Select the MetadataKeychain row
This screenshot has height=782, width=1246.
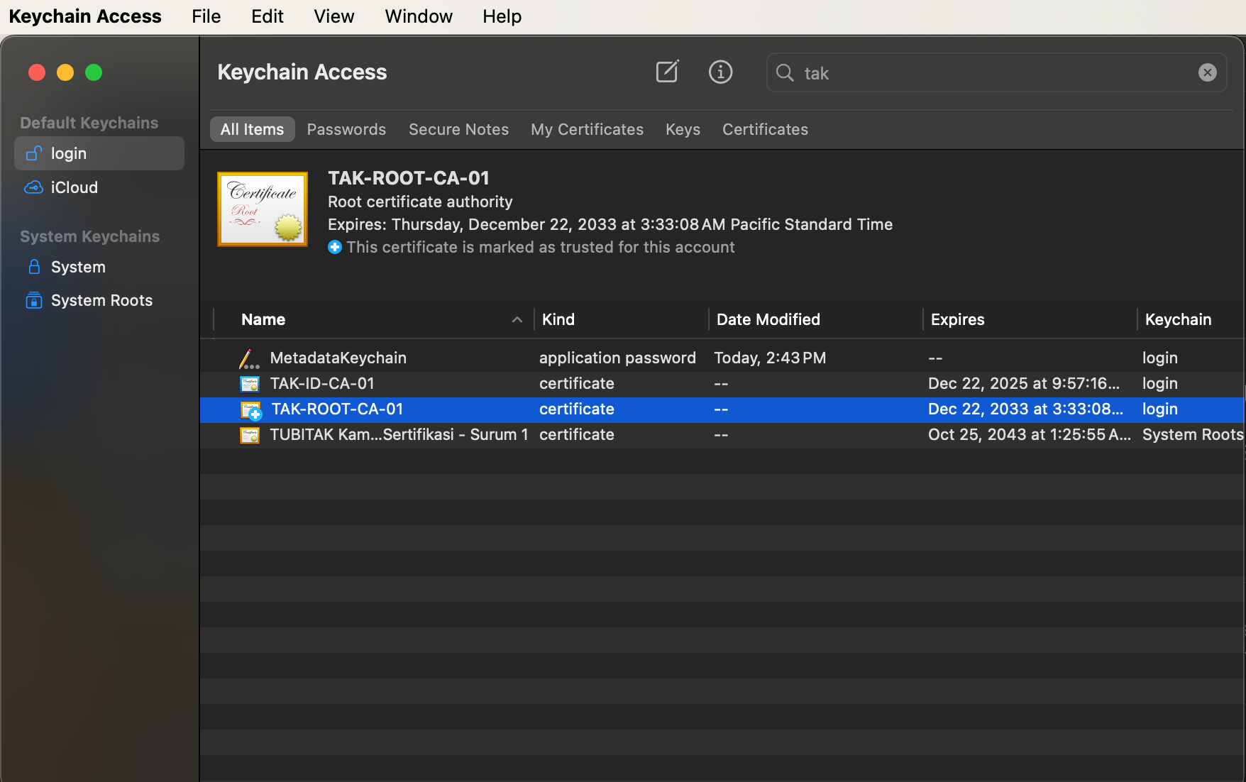(x=722, y=358)
